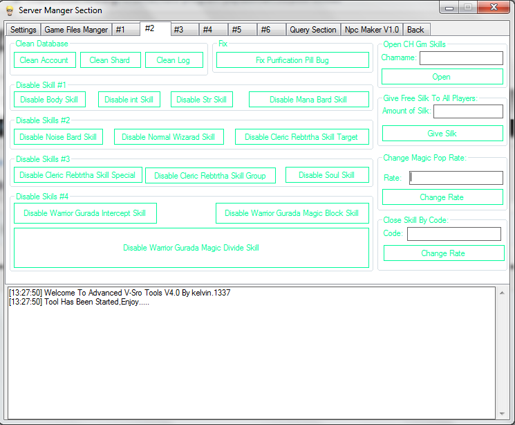Click Disable Noise Bard Skill
Screen dimensions: 515x425
click(58, 137)
